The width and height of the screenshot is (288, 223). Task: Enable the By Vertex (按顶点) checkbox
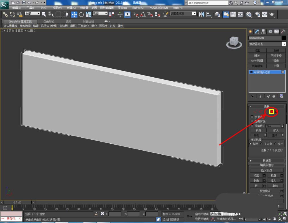[x=252, y=117]
